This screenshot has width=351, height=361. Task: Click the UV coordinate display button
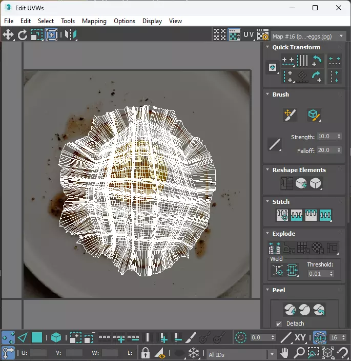(x=249, y=35)
